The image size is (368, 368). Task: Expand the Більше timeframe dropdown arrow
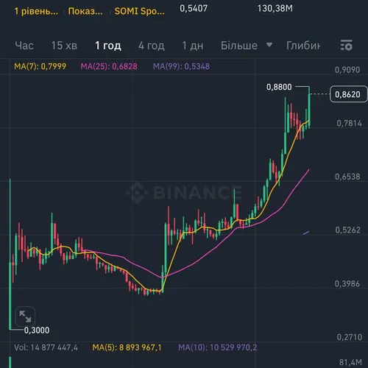pos(269,45)
